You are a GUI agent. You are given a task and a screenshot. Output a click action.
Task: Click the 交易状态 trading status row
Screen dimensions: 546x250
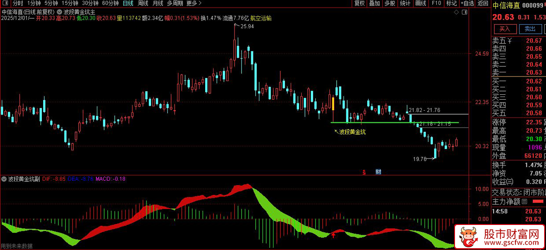(x=519, y=192)
